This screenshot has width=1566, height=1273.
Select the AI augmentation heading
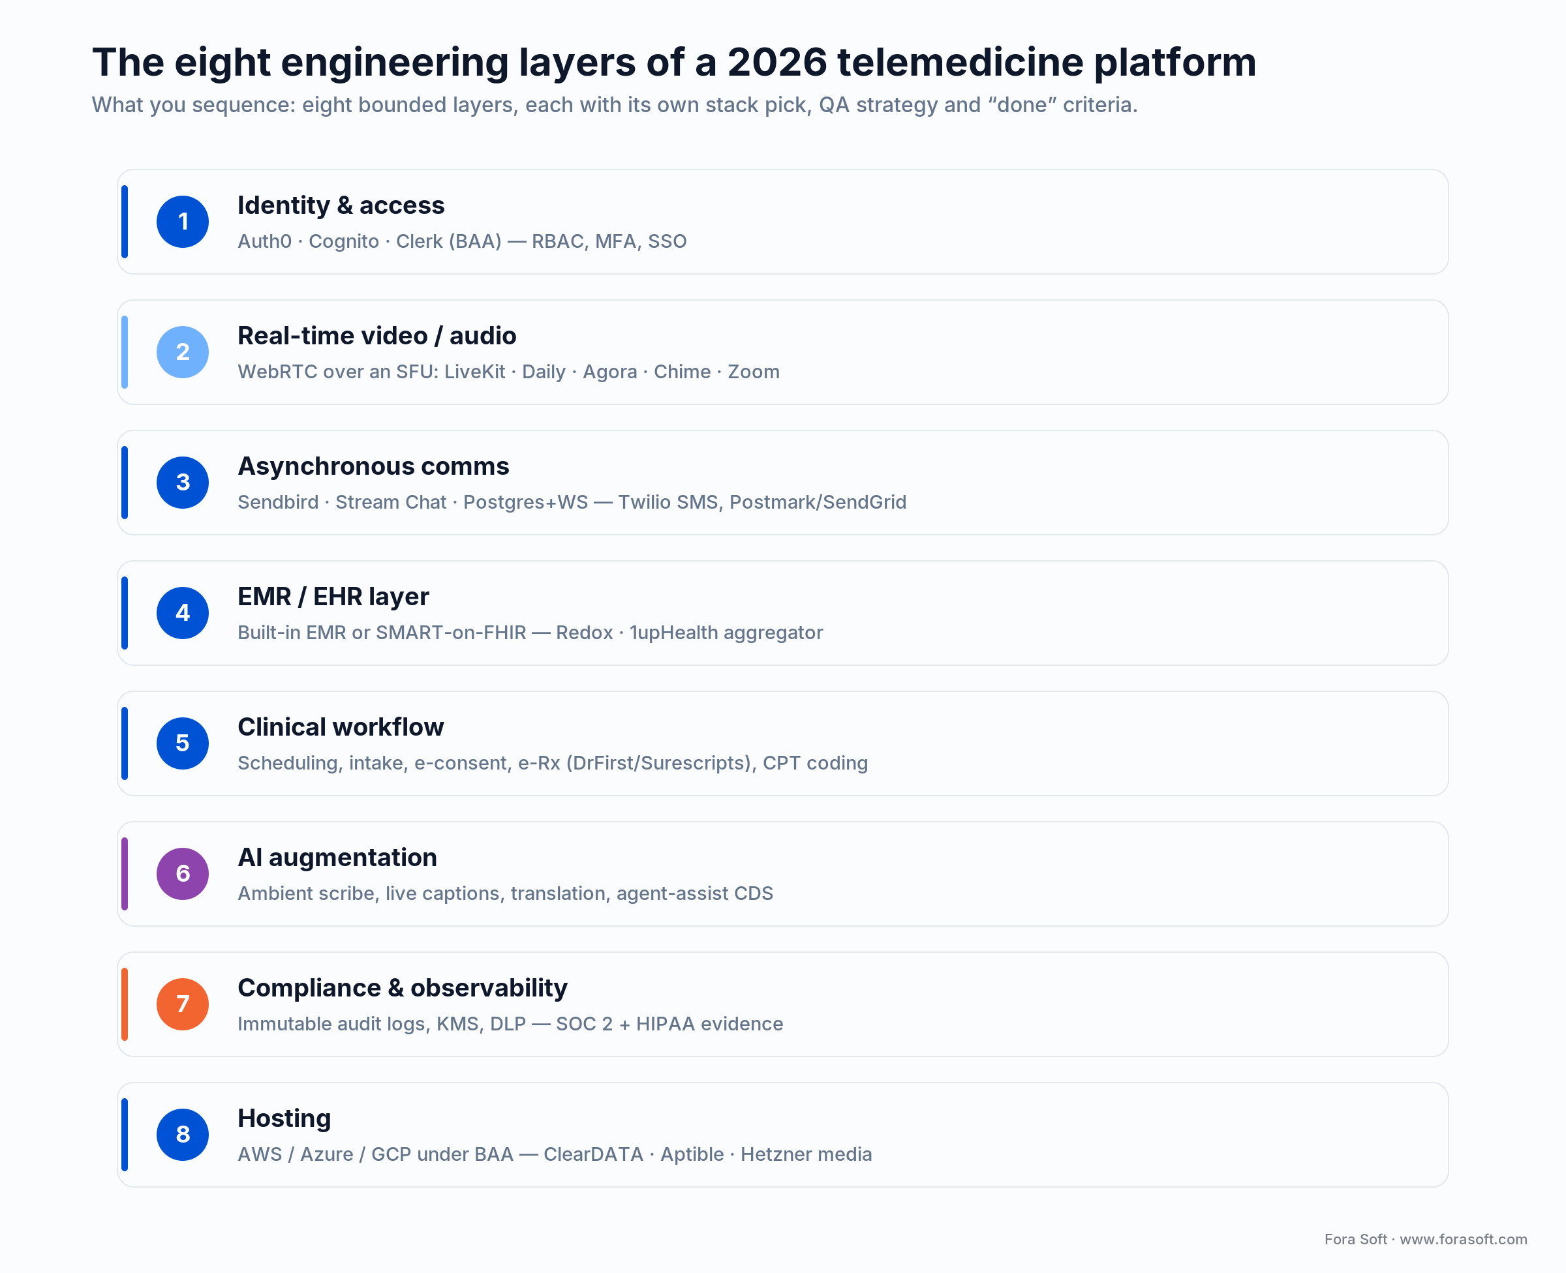pos(337,857)
